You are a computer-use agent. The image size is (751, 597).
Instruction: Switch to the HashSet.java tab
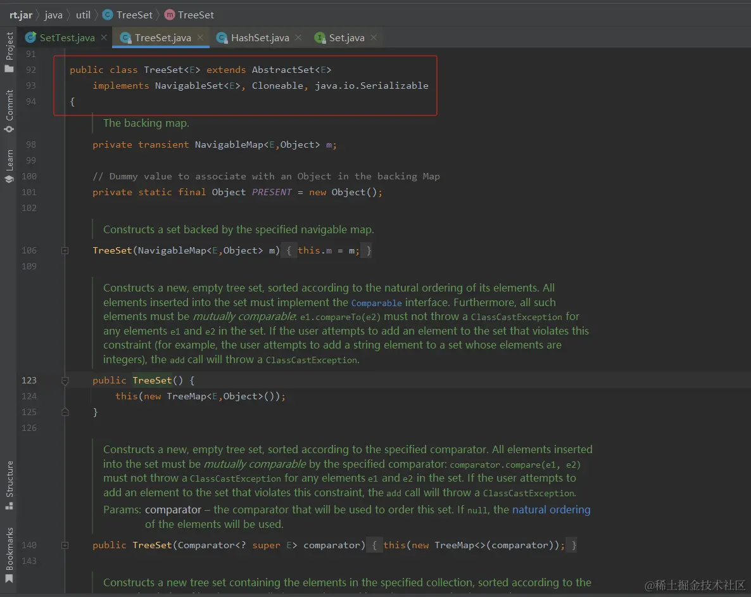tap(260, 37)
